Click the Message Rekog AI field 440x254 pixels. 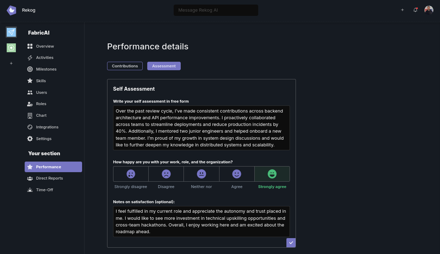(216, 10)
